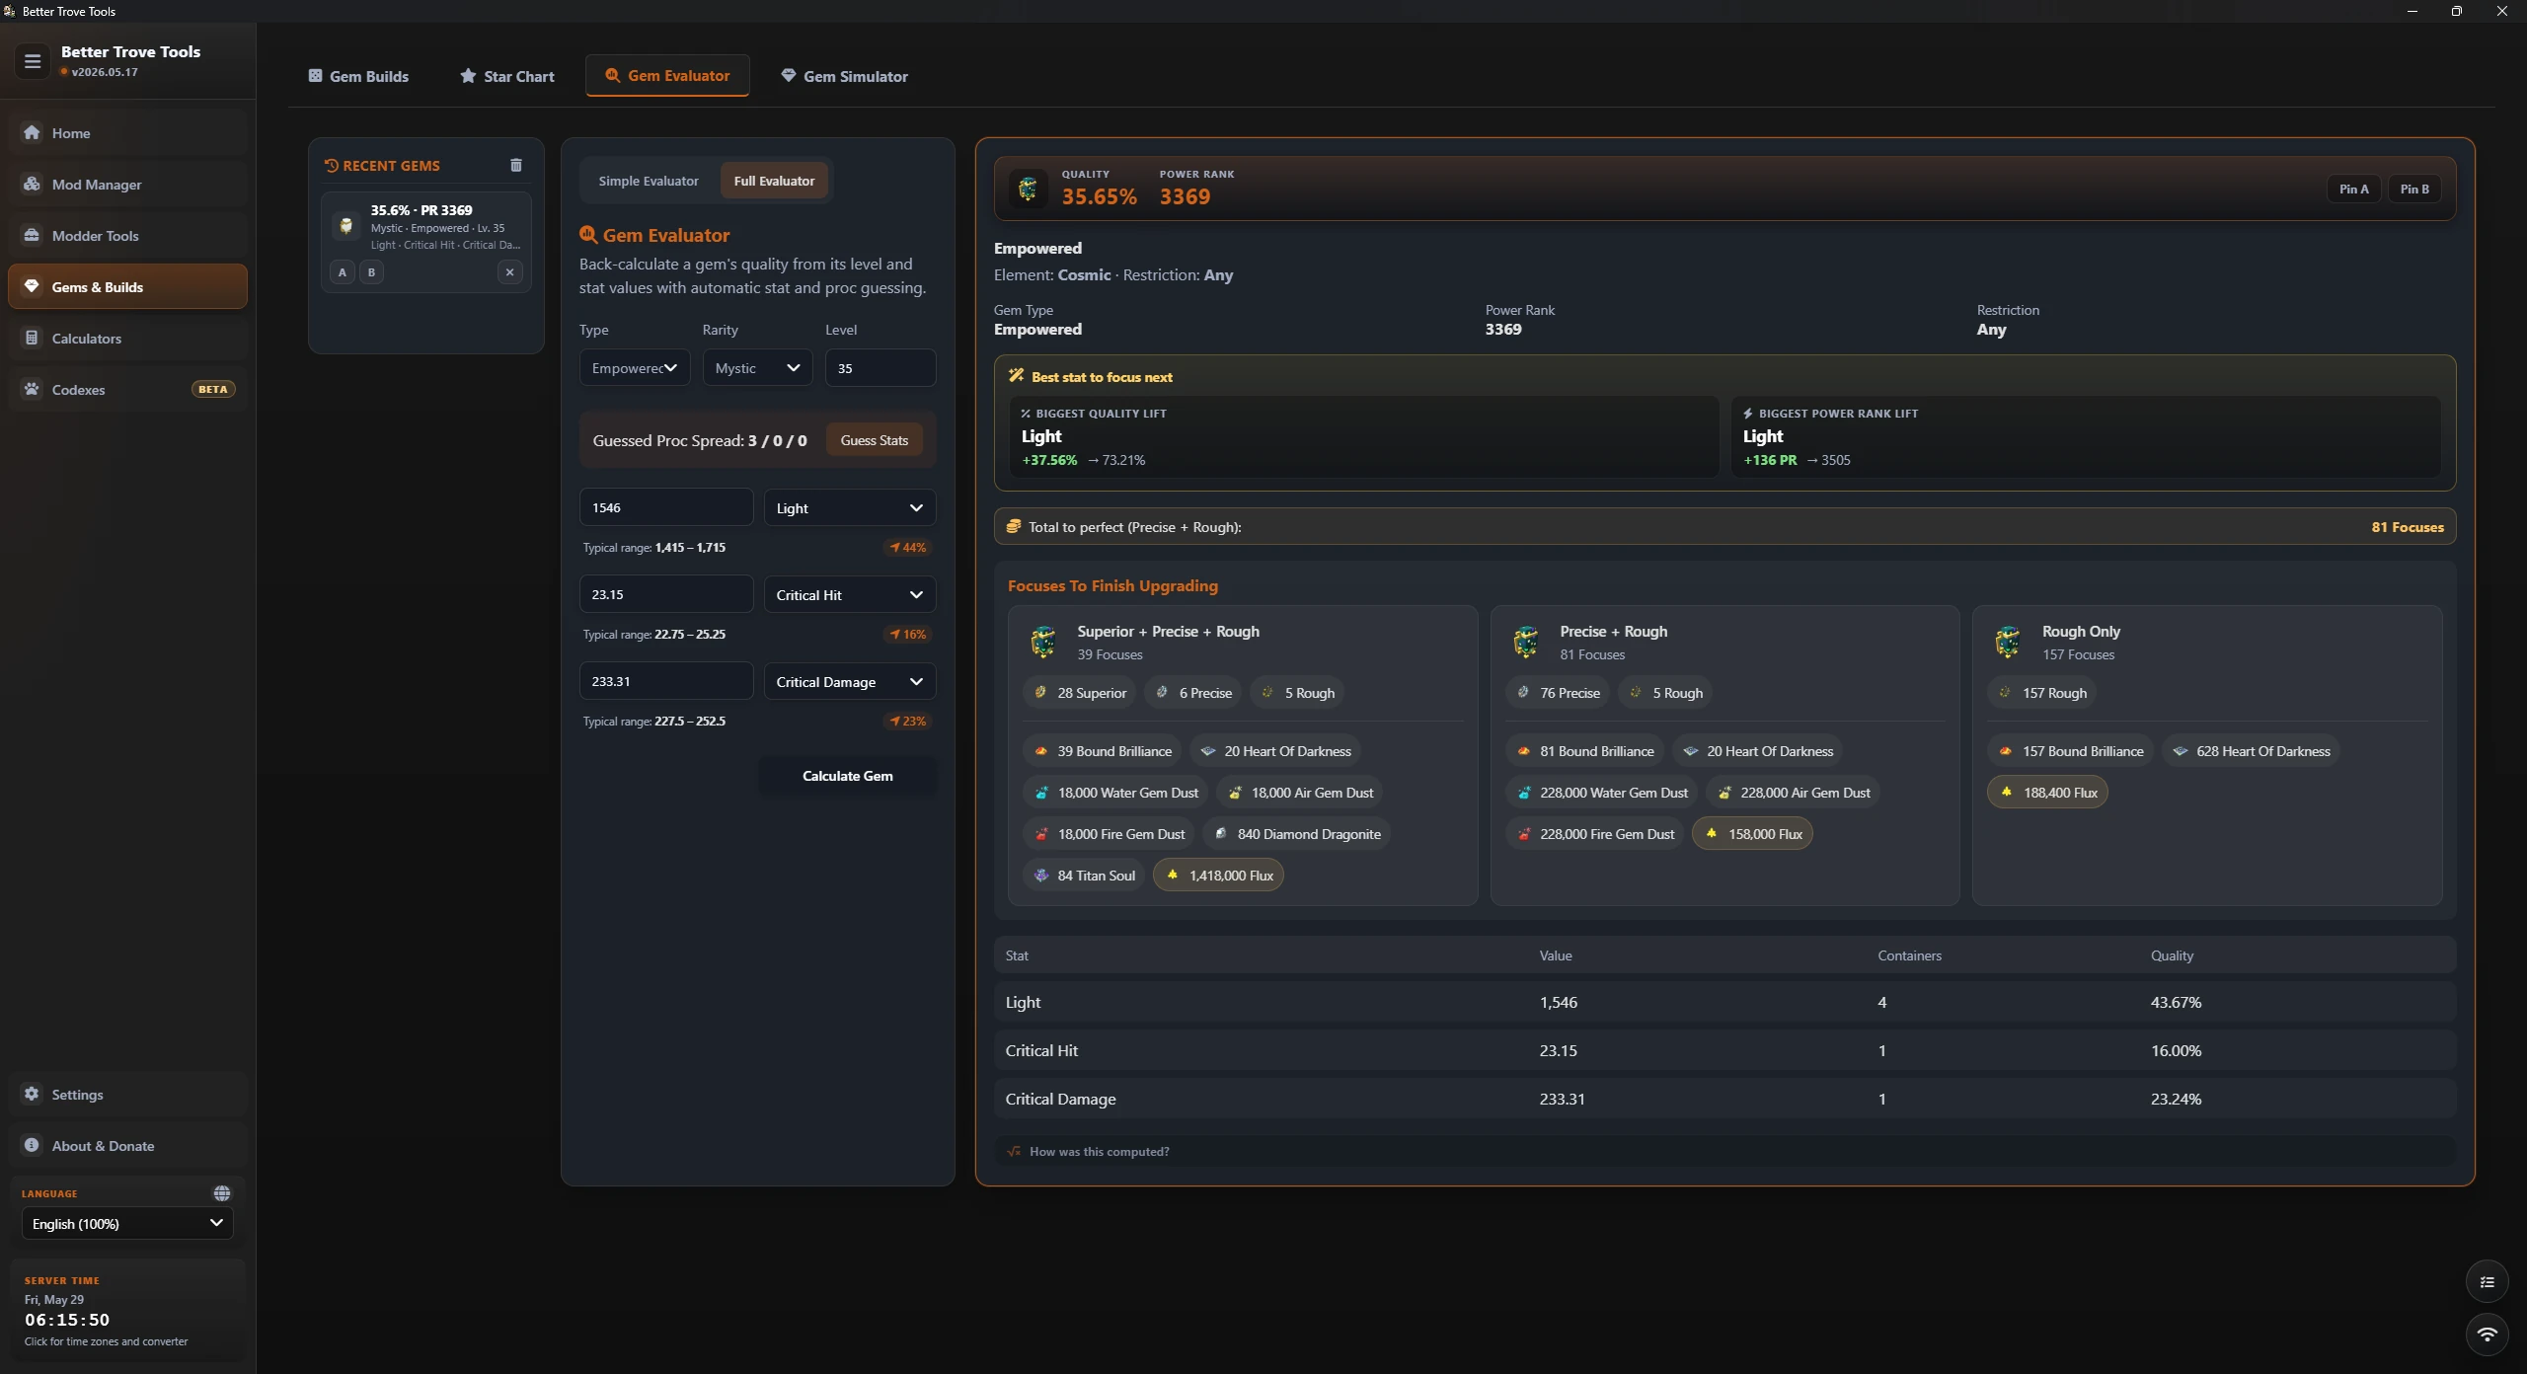Screen dimensions: 2527x1374
Task: Click Precise + Rough card gem icon
Action: tap(1526, 642)
